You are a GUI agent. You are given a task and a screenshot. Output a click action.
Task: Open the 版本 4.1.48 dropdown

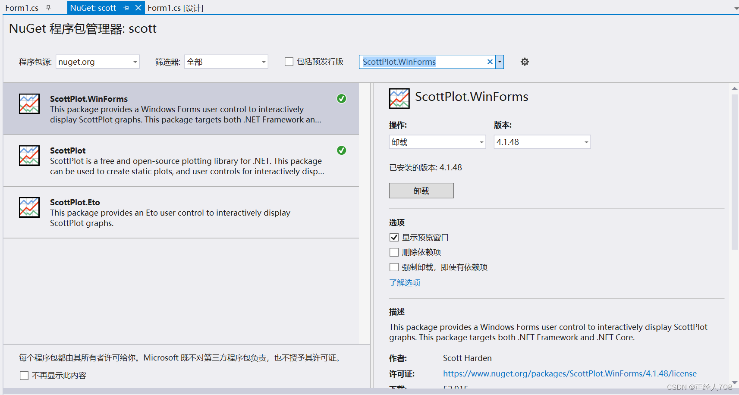[542, 142]
